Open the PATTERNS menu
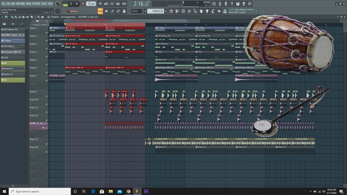Viewport: 347px width, 195px height. tap(21, 4)
